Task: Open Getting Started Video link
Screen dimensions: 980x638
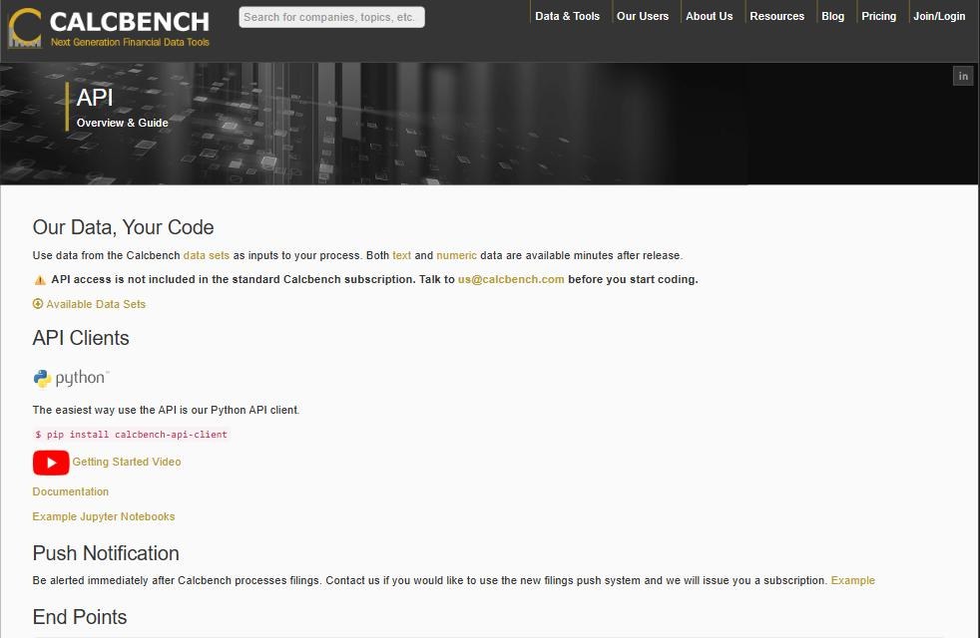Action: [x=127, y=462]
